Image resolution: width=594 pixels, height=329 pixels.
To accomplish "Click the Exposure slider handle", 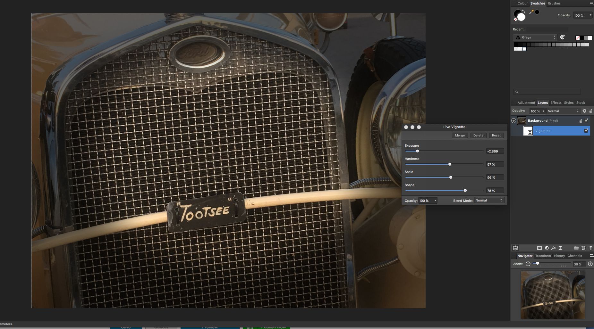I will tap(417, 151).
